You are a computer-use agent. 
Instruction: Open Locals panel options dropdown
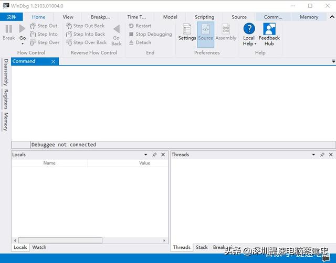pos(146,155)
